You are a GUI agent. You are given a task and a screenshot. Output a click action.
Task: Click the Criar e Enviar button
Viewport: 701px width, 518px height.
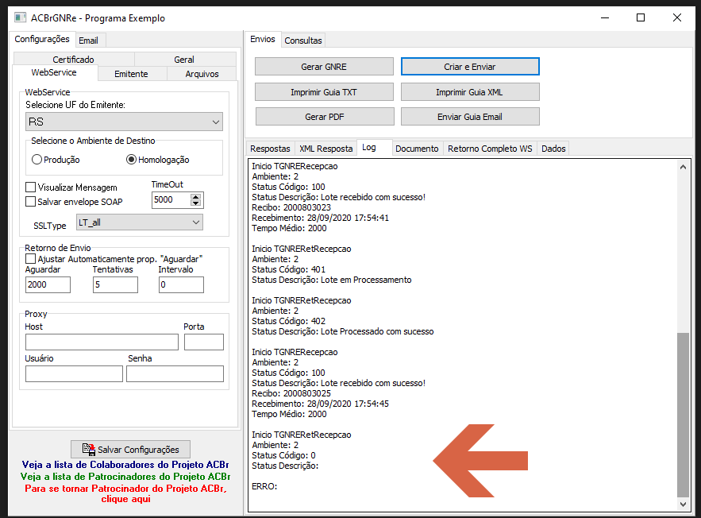pyautogui.click(x=470, y=66)
